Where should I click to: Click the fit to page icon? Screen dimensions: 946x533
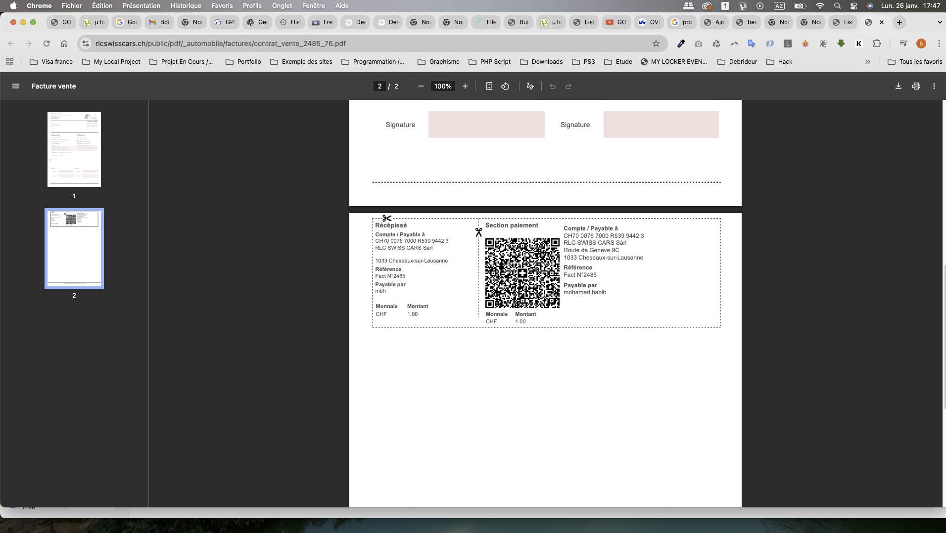(x=489, y=86)
